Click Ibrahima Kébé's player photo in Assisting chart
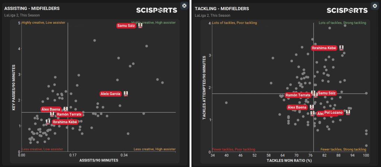The height and width of the screenshot is (167, 381). pyautogui.click(x=48, y=121)
